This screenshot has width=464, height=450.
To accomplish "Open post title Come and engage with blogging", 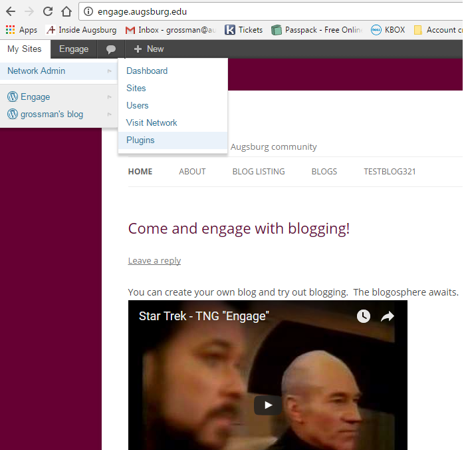I will coord(239,229).
